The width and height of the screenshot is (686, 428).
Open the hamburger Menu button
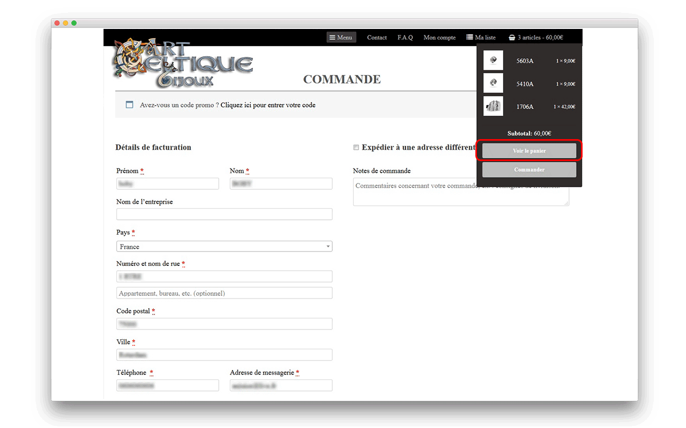(341, 37)
